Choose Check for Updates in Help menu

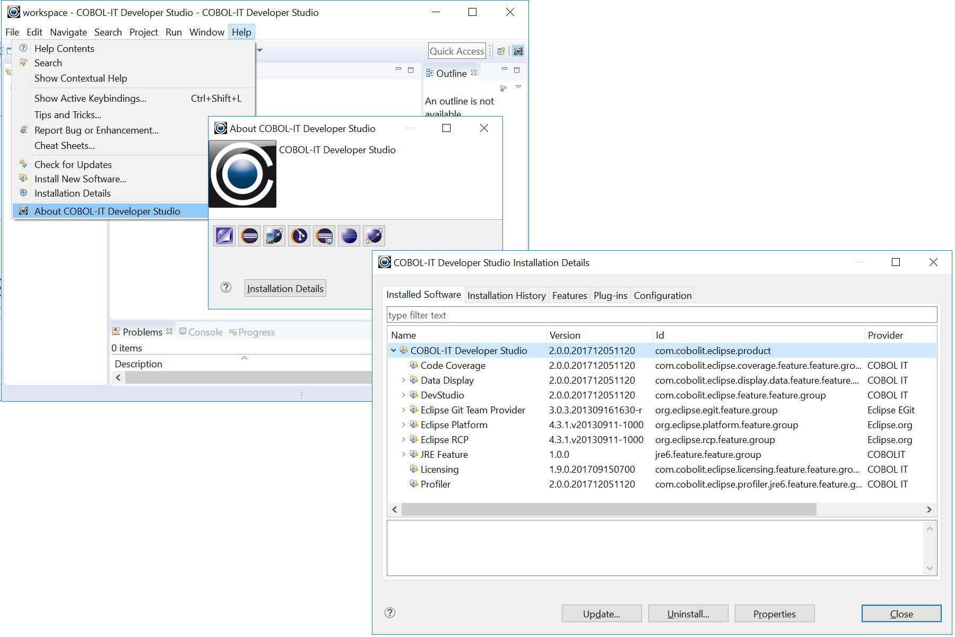(73, 165)
